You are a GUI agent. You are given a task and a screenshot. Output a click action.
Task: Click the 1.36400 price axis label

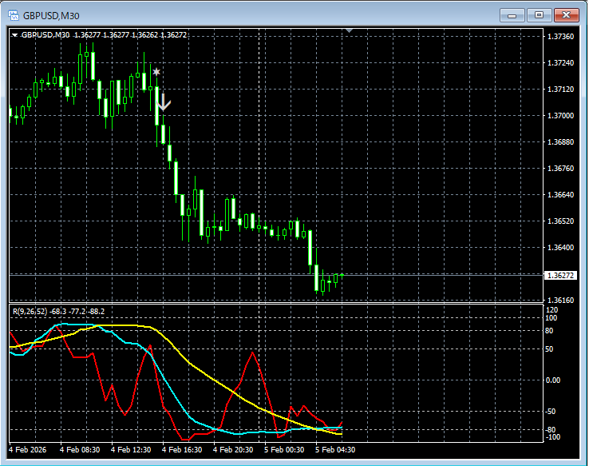coord(559,248)
